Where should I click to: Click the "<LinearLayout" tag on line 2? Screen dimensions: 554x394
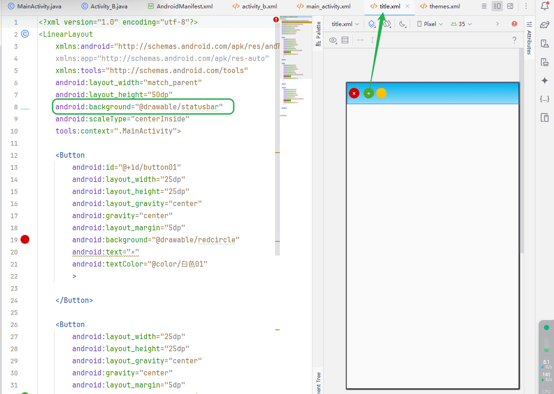point(66,34)
